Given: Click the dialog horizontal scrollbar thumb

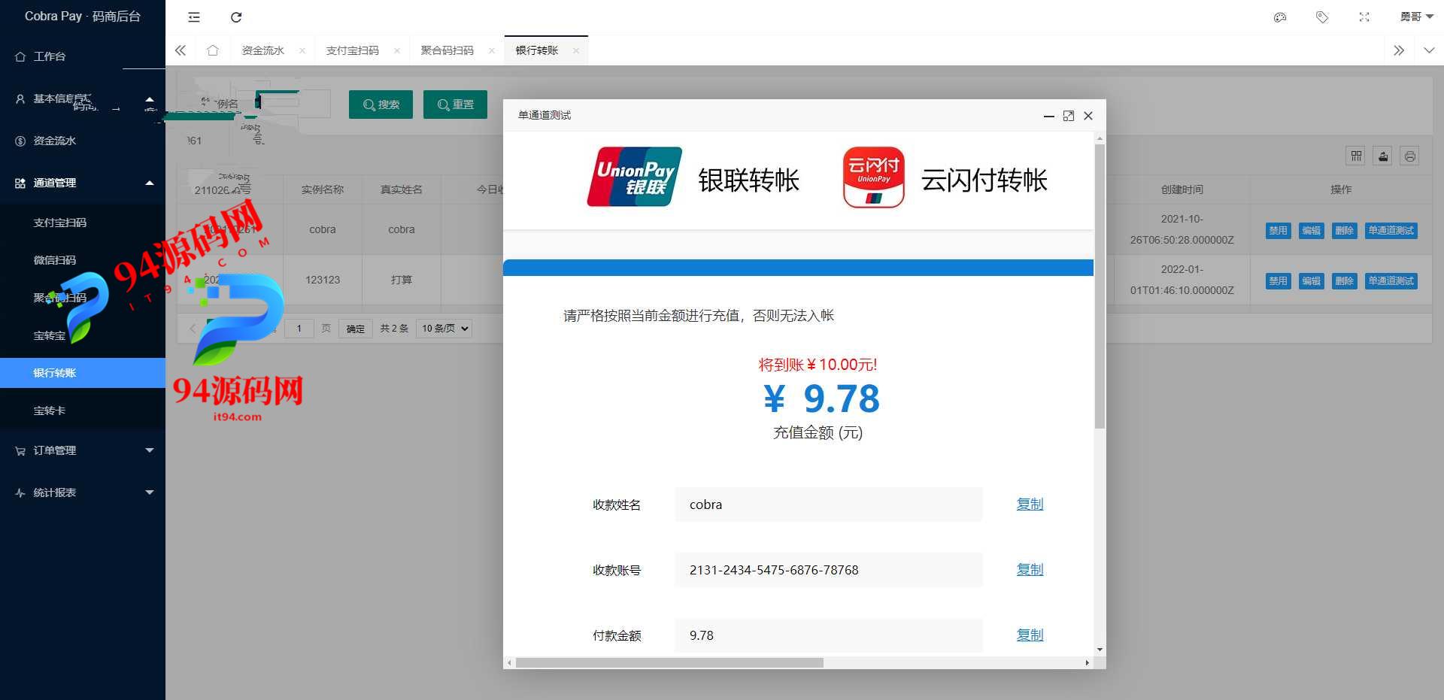Looking at the screenshot, I should point(669,662).
